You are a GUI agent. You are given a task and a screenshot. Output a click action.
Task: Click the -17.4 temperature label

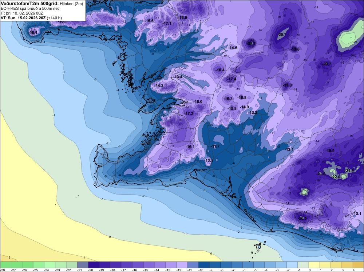[x=232, y=79]
